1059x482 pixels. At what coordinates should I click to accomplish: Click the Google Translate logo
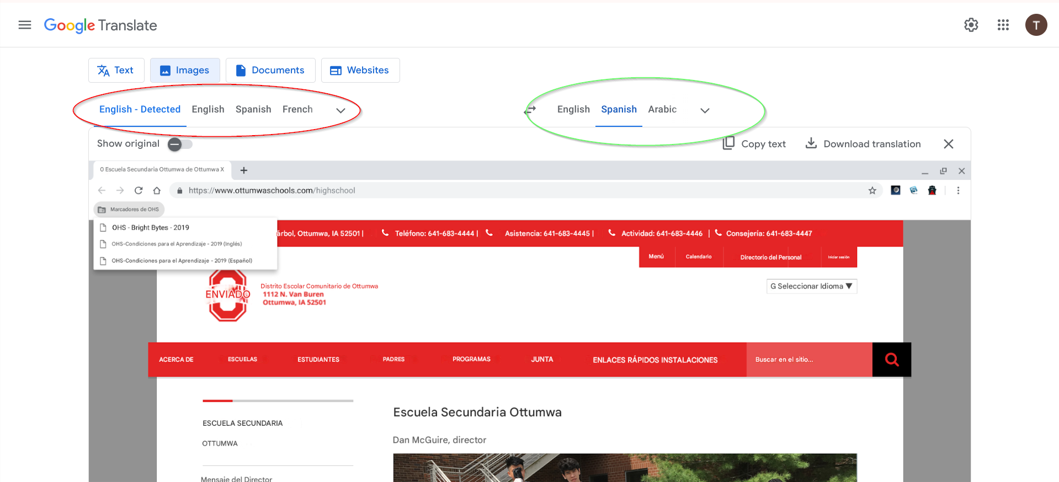click(100, 25)
